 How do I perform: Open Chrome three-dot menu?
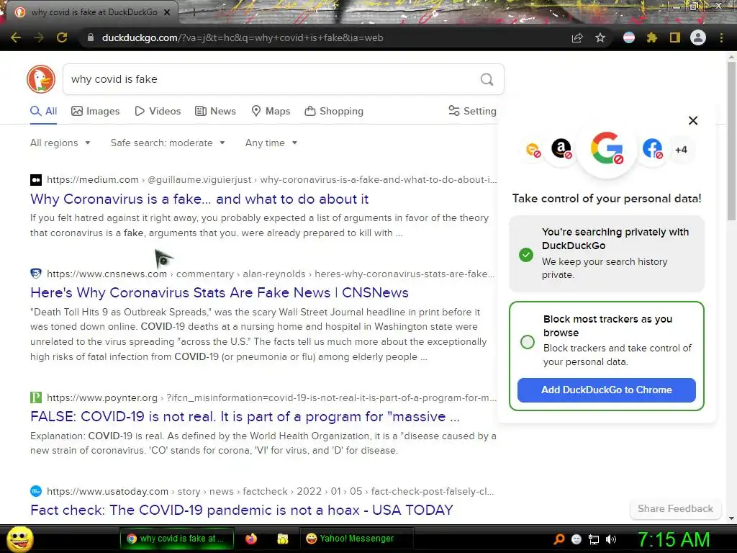point(721,37)
